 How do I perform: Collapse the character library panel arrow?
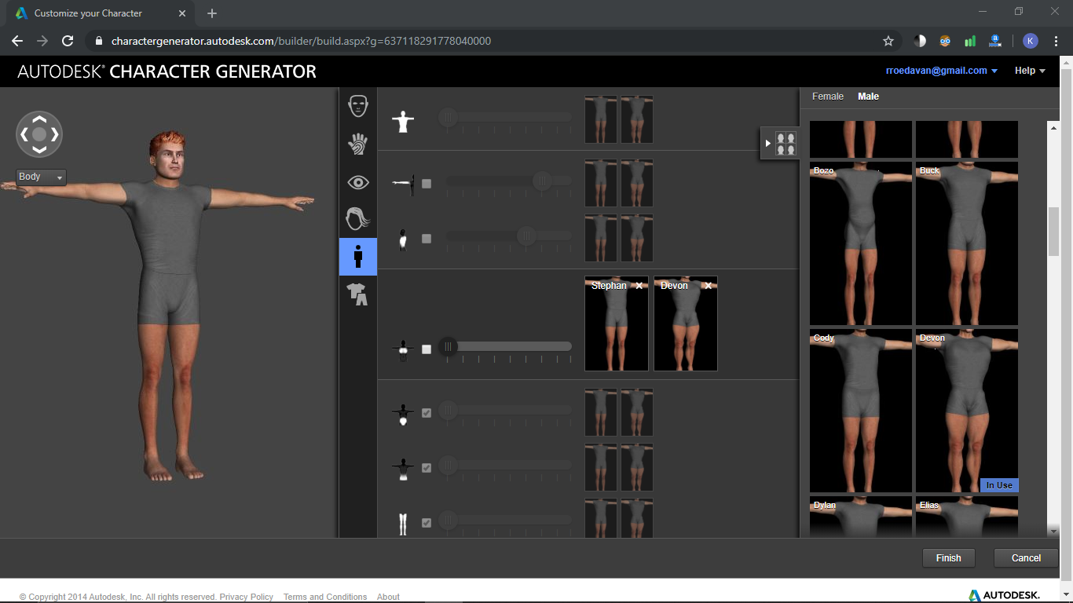pyautogui.click(x=768, y=143)
